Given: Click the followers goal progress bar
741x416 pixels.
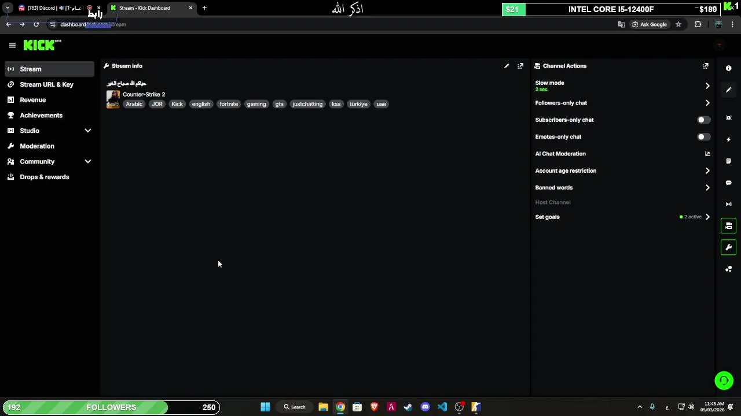Looking at the screenshot, I should pos(111,407).
